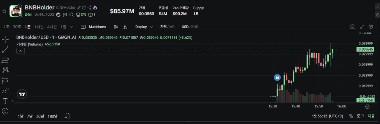Switch to the 1시간 timeframe

click(x=39, y=27)
